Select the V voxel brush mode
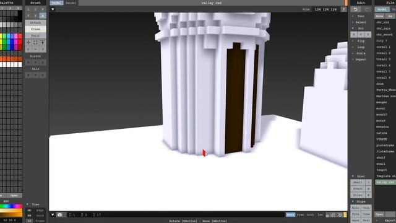The image size is (396, 223). click(x=28, y=15)
